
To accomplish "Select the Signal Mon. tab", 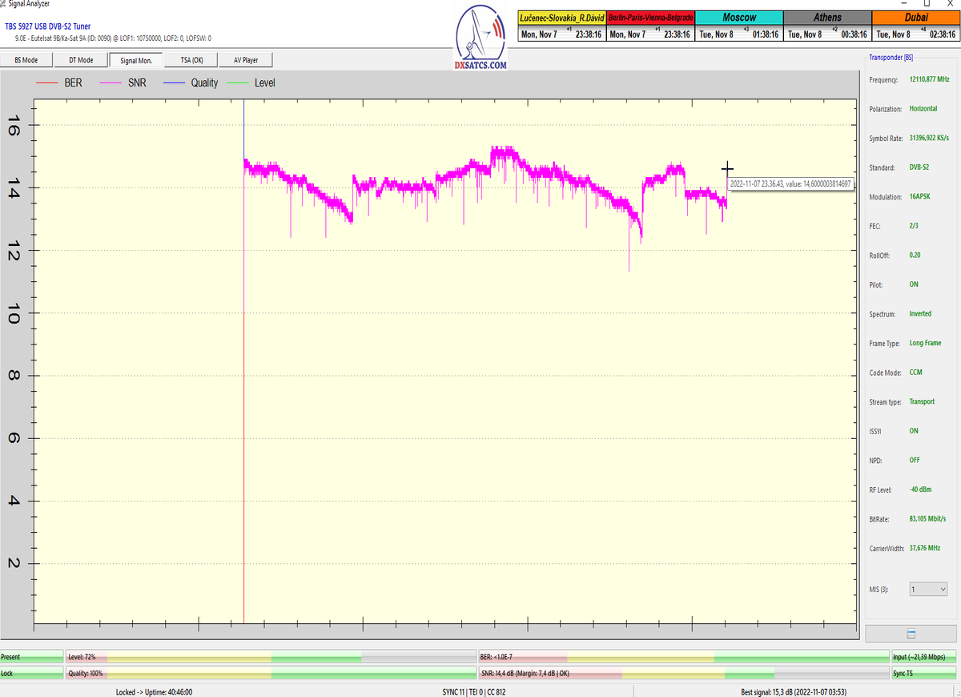I will coord(136,60).
